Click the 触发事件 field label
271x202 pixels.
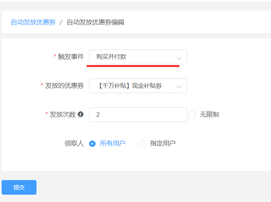[71, 57]
